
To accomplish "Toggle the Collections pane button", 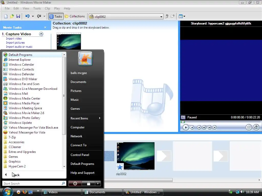I will pos(75,16).
